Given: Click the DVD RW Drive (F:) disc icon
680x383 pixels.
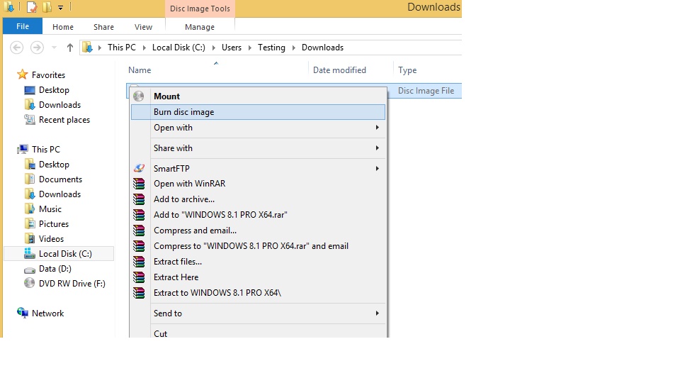Looking at the screenshot, I should point(30,283).
